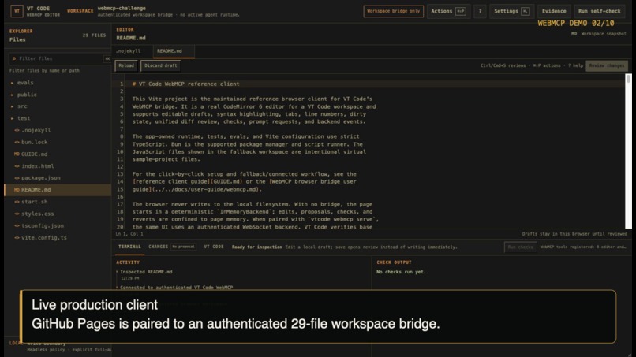This screenshot has width=636, height=357.
Task: Open Settings
Action: coord(511,11)
